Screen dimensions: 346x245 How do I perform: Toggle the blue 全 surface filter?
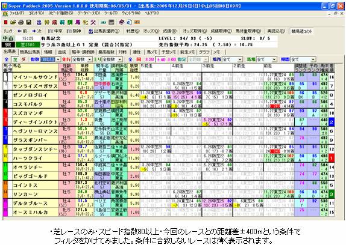[x=7, y=59]
